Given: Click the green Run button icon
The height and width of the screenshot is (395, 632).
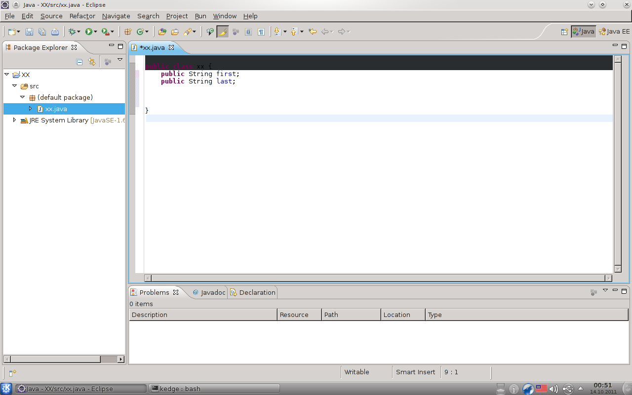Looking at the screenshot, I should 89,32.
